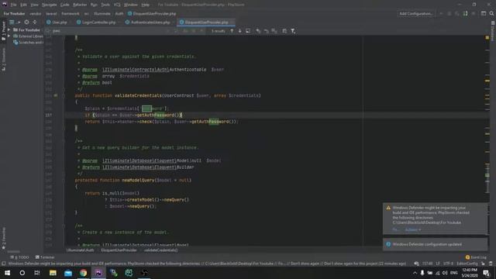Show hidden system tray icons chevron

pos(415,273)
